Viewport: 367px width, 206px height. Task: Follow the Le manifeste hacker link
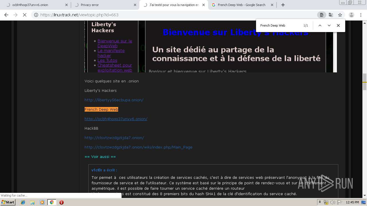pos(111,53)
